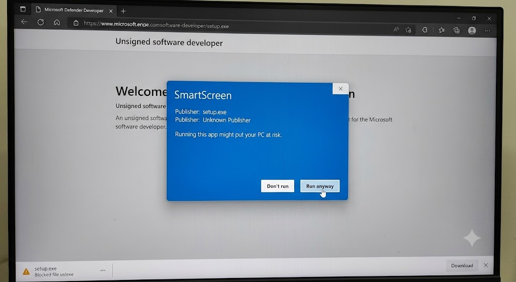Go back using the browser back arrow
This screenshot has height=282, width=516.
[24, 22]
